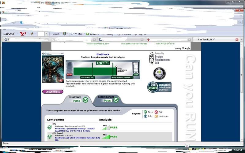This screenshot has height=153, width=245.
Task: Click the MINIMUM marker on the meter
Action: 87,77
